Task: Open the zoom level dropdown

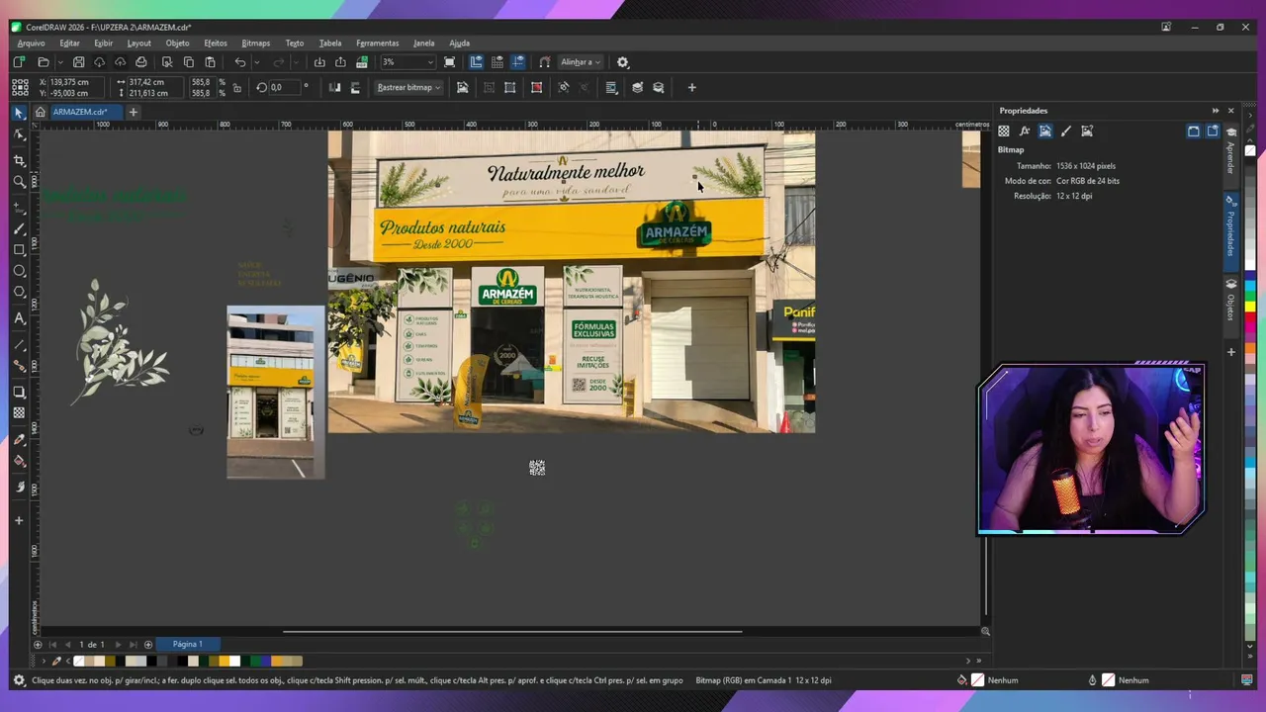Action: click(x=408, y=62)
